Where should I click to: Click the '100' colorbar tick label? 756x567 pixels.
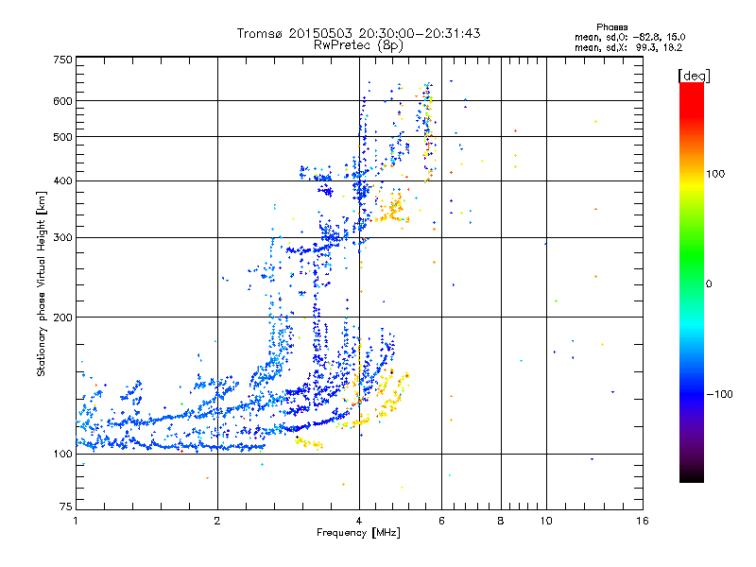click(715, 174)
